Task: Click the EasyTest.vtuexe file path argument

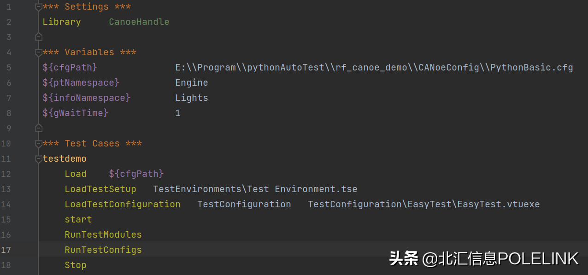Action: tap(423, 205)
